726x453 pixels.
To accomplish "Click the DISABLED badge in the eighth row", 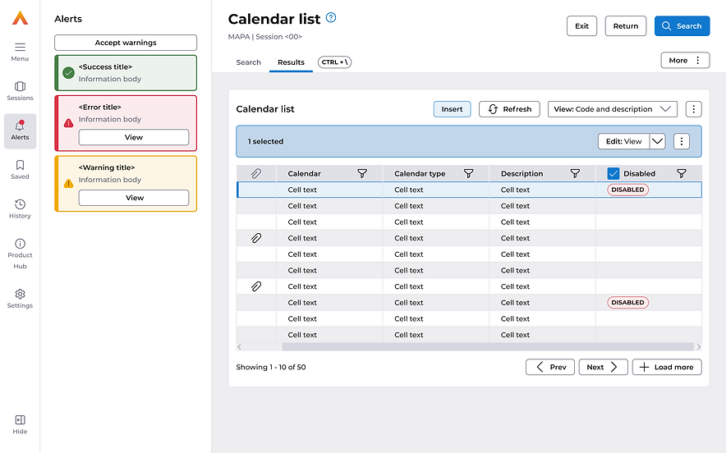I will click(x=627, y=303).
